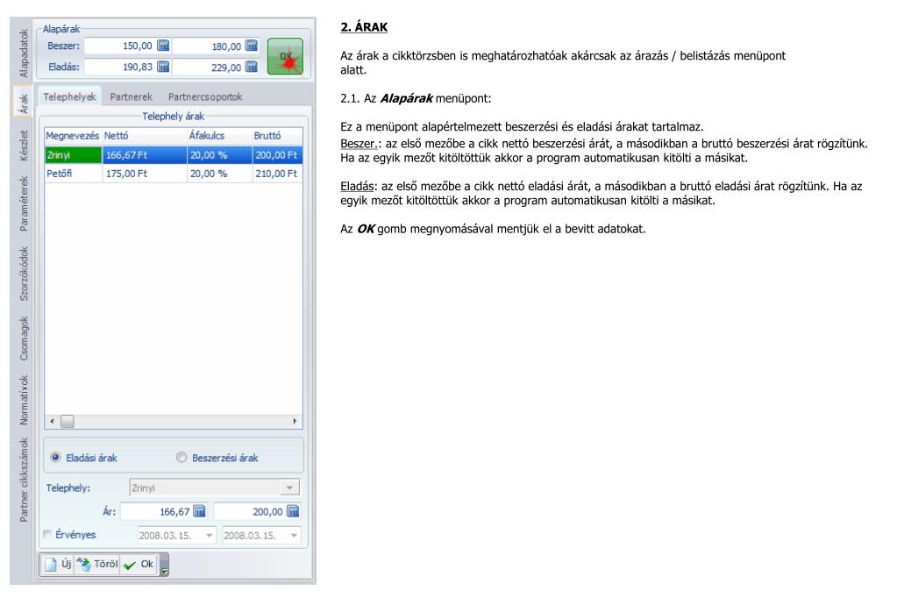The height and width of the screenshot is (598, 897).
Task: Click the Beszer gross price field 180,00
Action: 208,46
